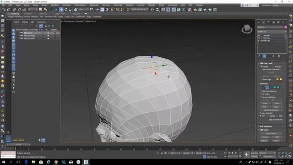The image size is (293, 165).
Task: Click the Grow selection button
Action: [x=277, y=103]
